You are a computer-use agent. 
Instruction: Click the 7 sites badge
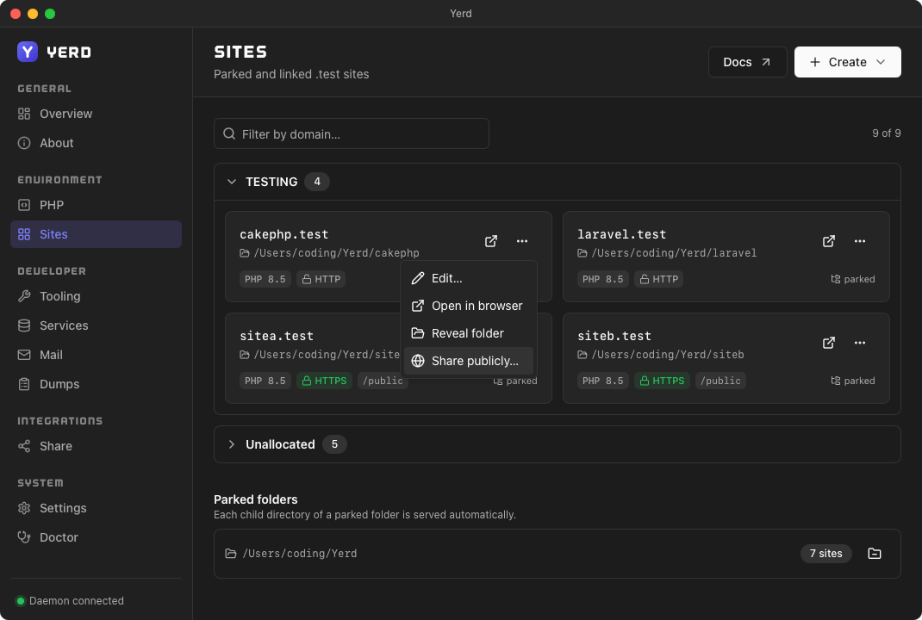pos(825,554)
